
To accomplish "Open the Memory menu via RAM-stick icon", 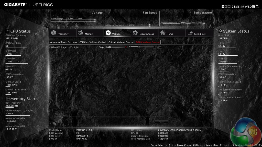I will (x=81, y=33).
